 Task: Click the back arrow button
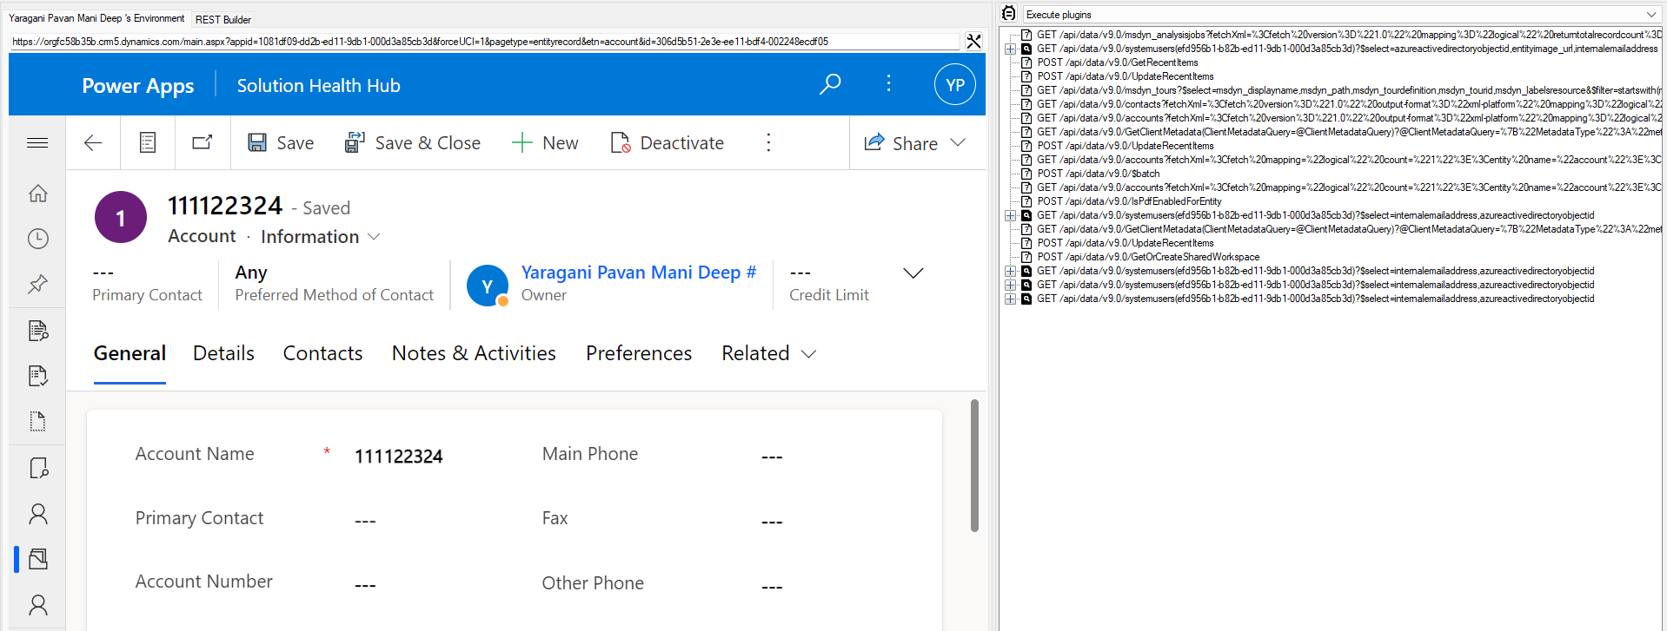click(93, 143)
